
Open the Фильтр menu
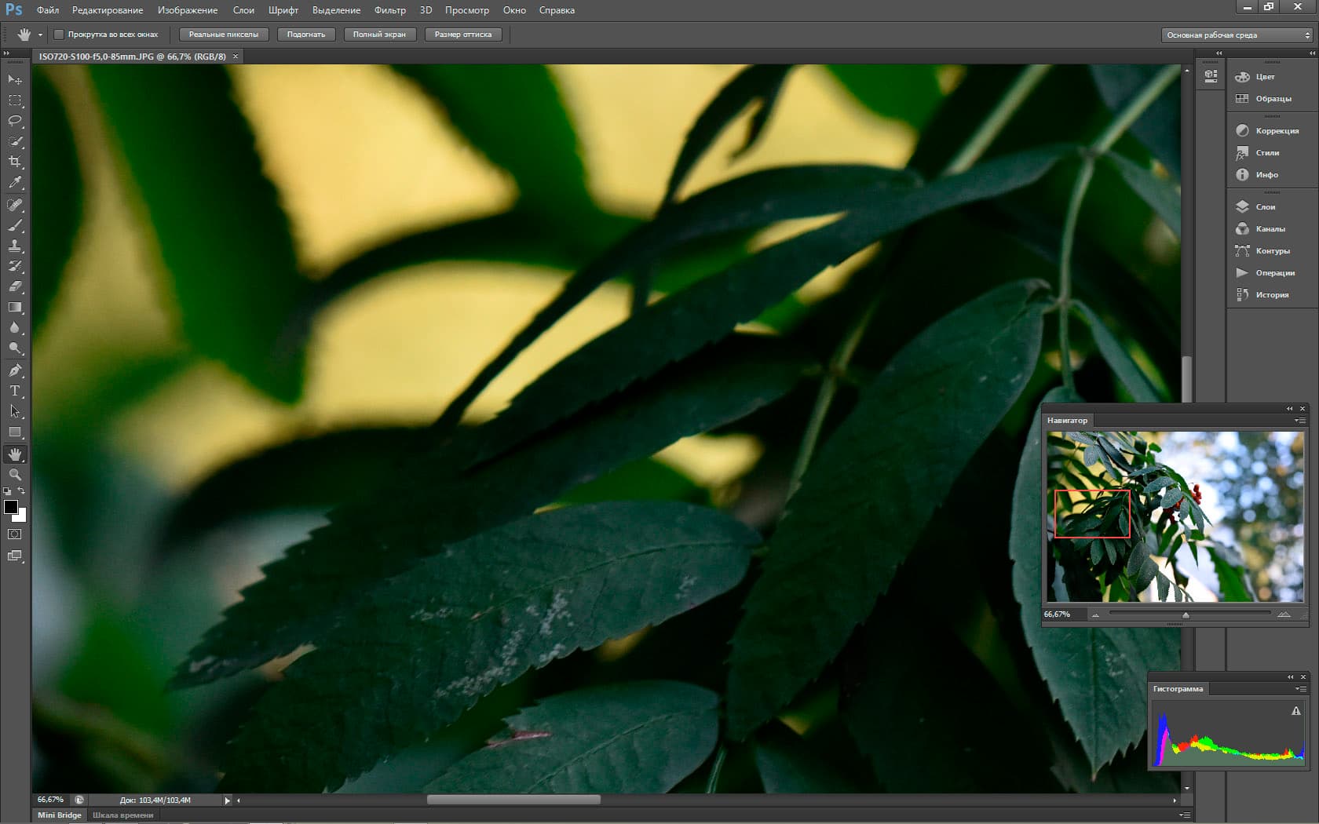tap(390, 10)
